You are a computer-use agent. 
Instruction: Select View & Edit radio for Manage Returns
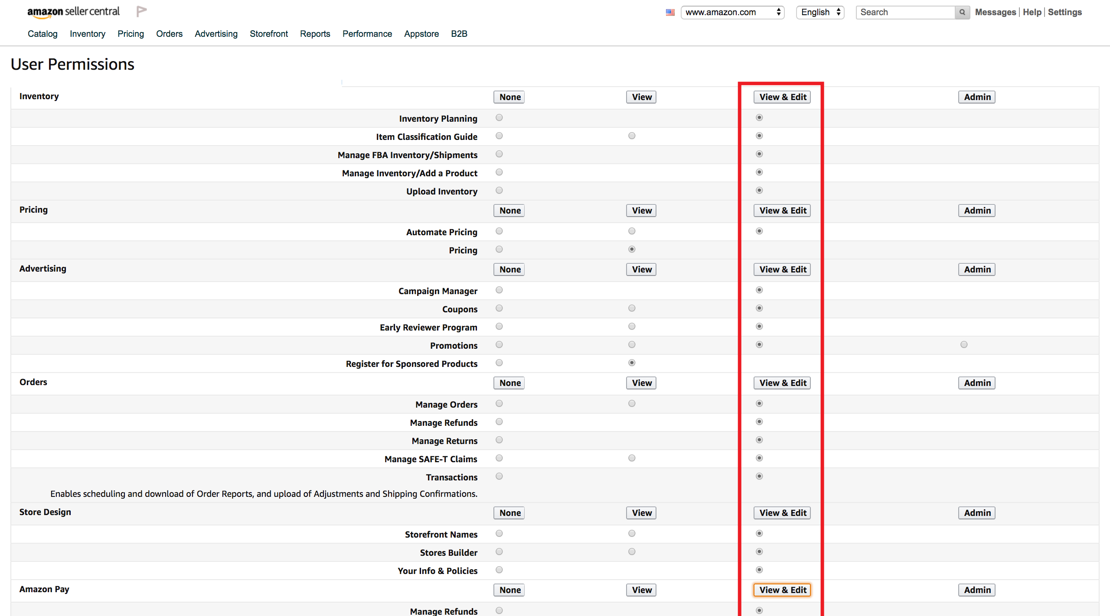(759, 440)
